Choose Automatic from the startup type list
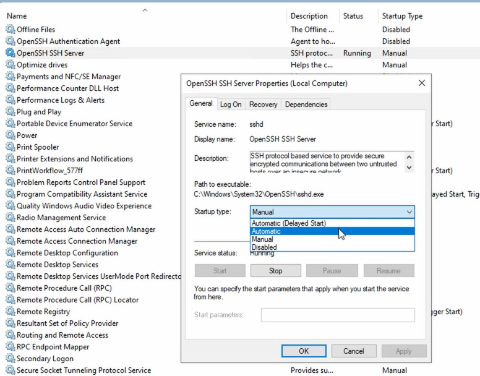 (x=332, y=231)
